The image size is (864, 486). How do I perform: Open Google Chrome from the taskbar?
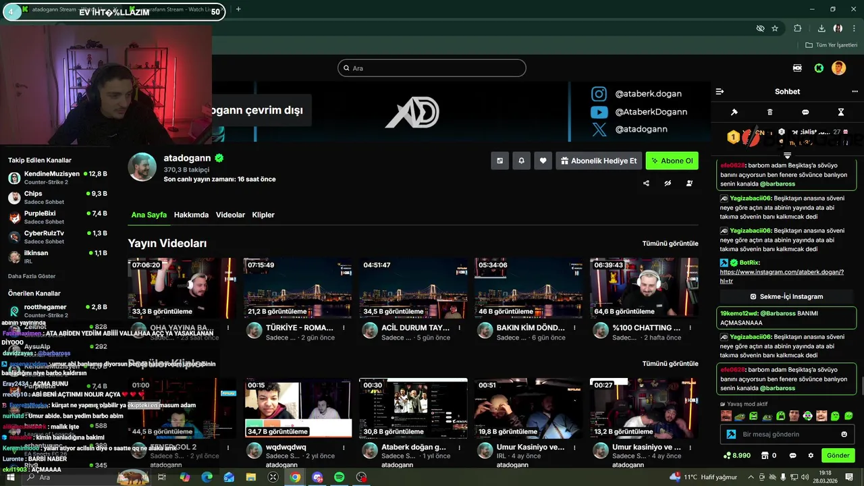point(295,477)
